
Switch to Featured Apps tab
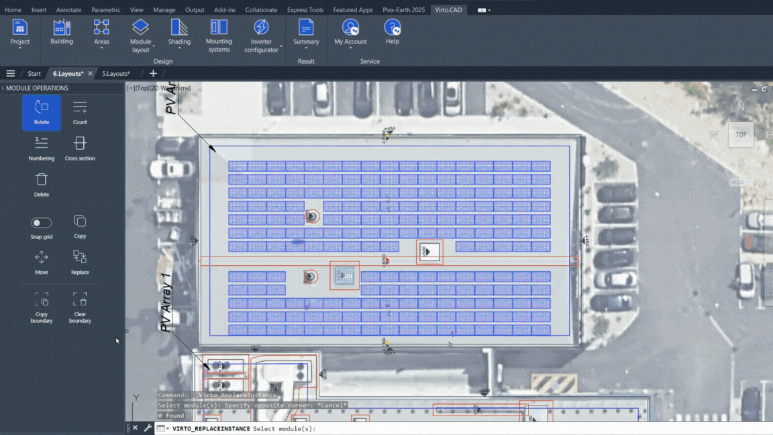(353, 10)
